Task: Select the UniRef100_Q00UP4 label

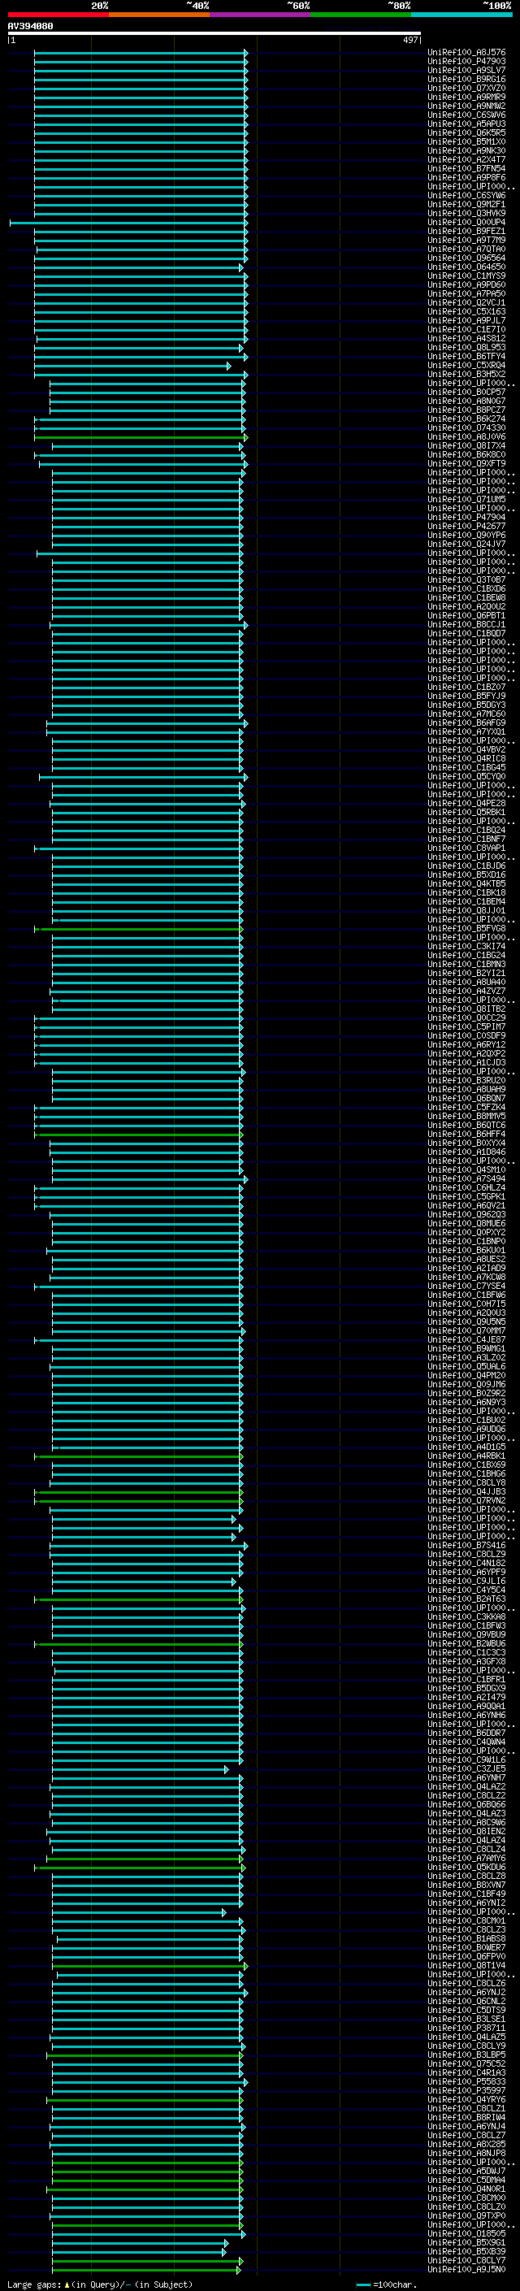Action: [466, 223]
